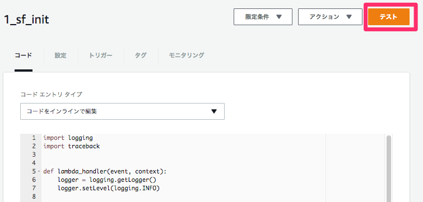Click the 1_sf_init function title
423x202 pixels.
(26, 20)
